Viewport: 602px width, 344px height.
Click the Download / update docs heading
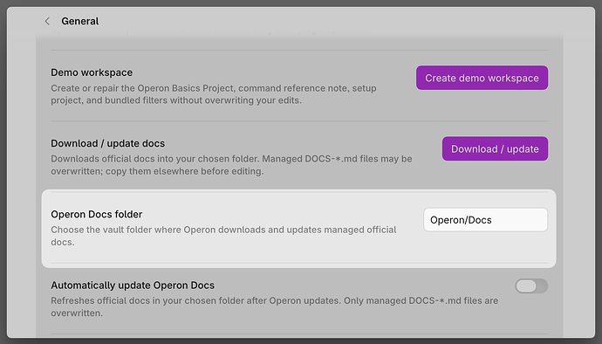coord(108,143)
